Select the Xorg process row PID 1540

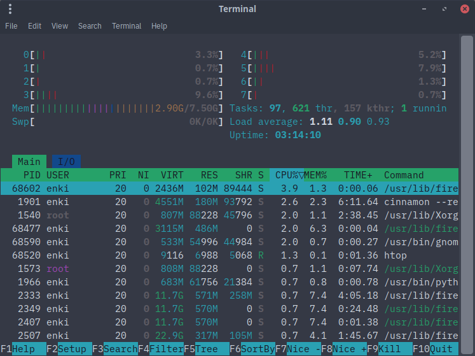[230, 215]
